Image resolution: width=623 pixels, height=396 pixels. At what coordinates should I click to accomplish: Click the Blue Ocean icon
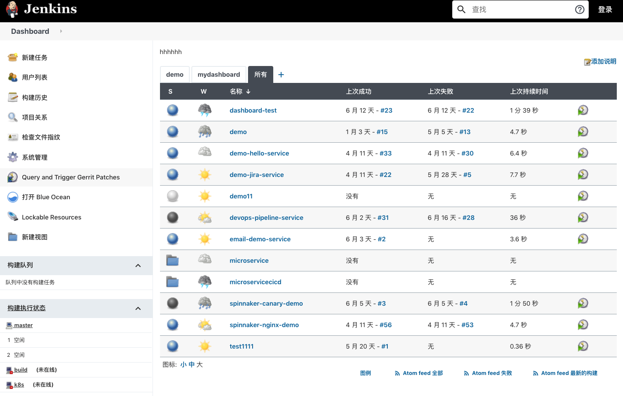coord(13,197)
